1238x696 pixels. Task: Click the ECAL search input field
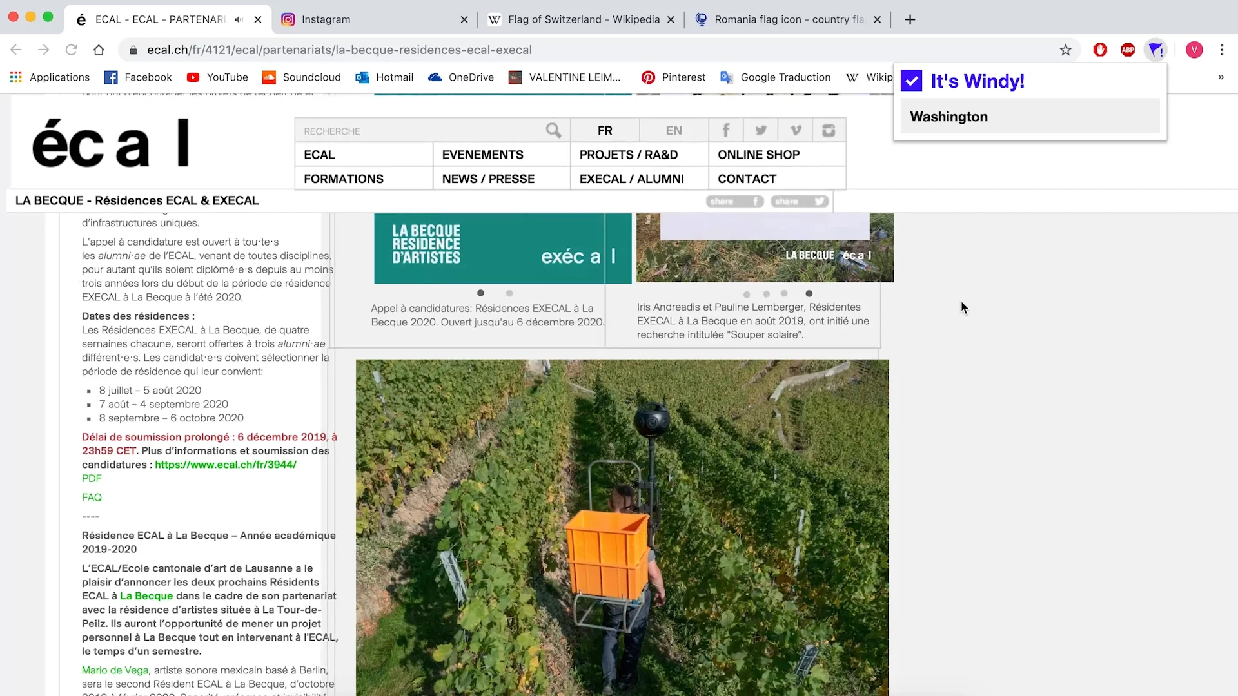[422, 131]
